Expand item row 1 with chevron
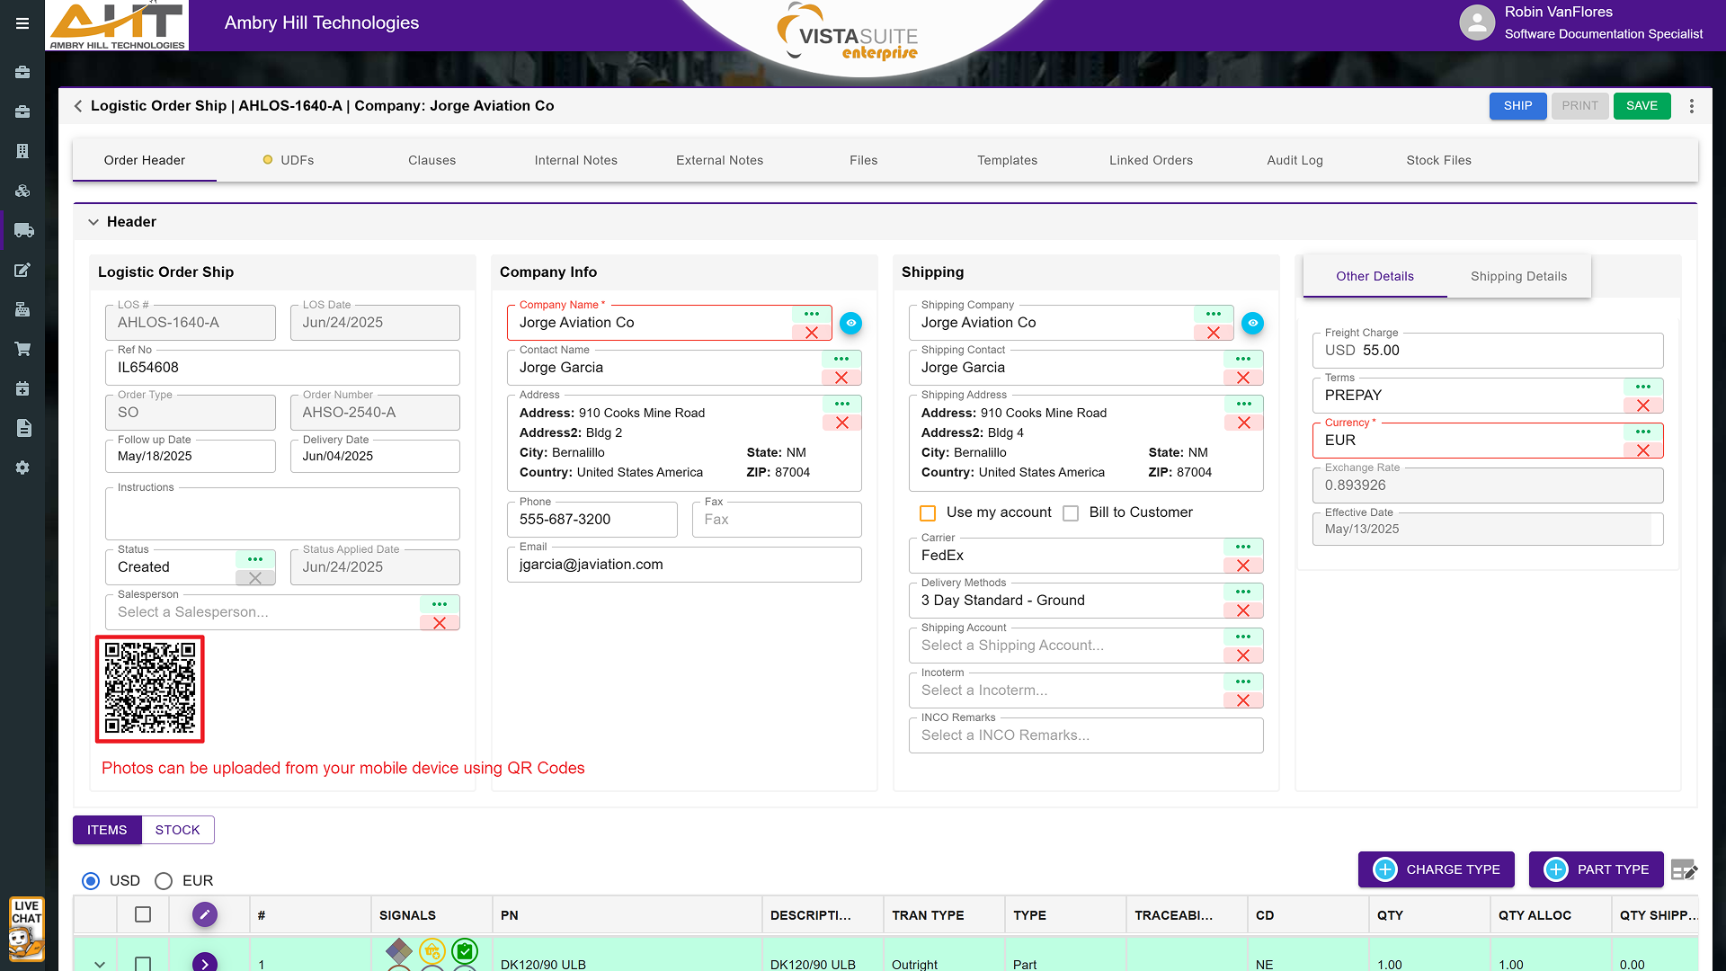The width and height of the screenshot is (1726, 971). pyautogui.click(x=100, y=964)
